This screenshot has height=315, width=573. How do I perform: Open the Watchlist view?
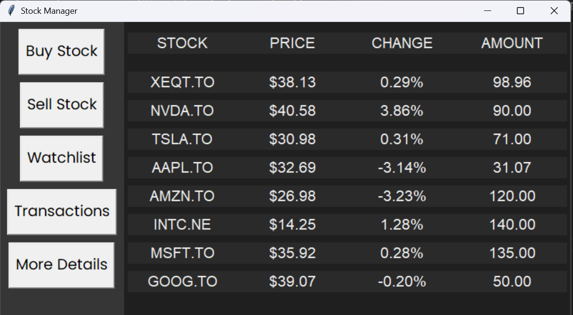click(61, 158)
